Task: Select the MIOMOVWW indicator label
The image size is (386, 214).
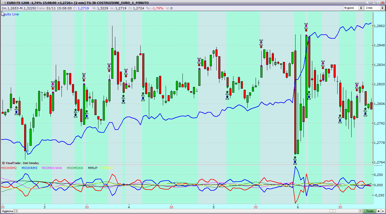Action: (52, 168)
